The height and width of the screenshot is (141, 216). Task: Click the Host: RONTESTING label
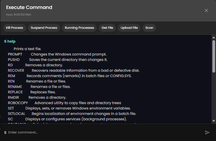tap(19, 14)
